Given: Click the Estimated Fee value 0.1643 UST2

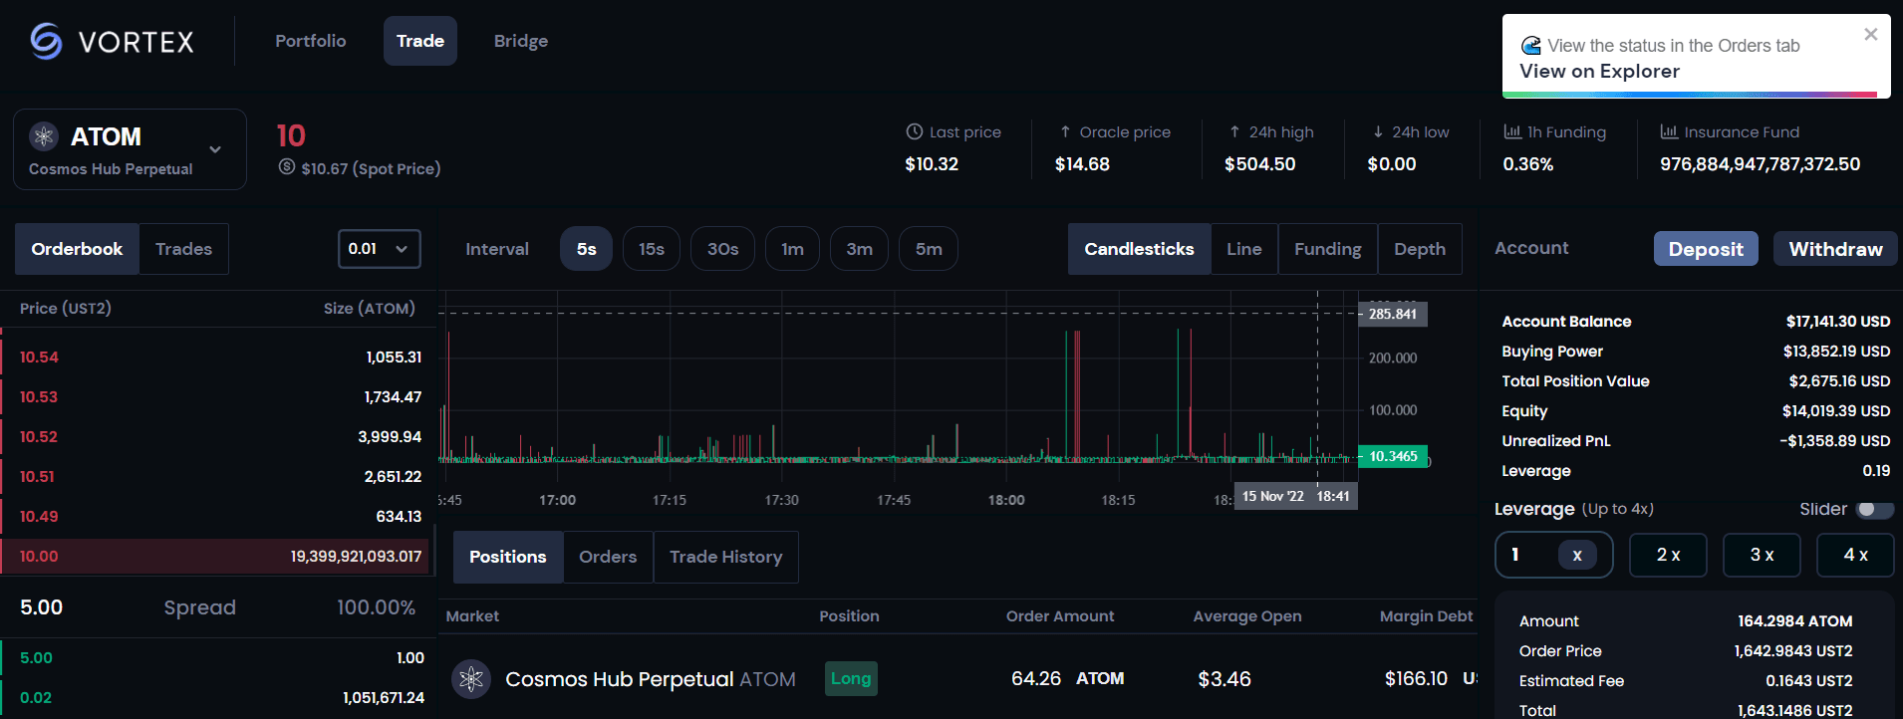Looking at the screenshot, I should coord(1809,680).
